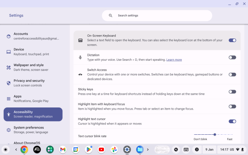Open the Files app on the shelf
The width and height of the screenshot is (248, 155).
[x=140, y=150]
